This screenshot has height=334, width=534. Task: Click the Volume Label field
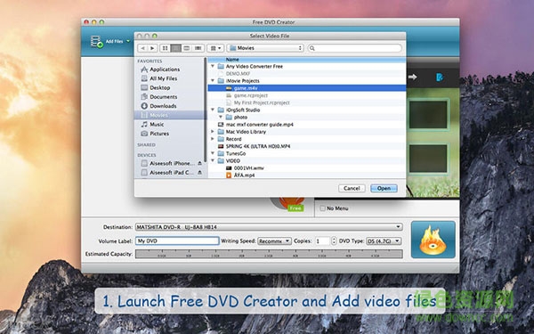(x=177, y=241)
